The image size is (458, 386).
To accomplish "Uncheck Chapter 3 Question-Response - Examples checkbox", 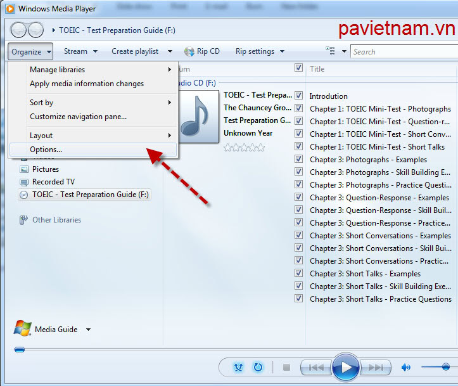I will pyautogui.click(x=298, y=197).
